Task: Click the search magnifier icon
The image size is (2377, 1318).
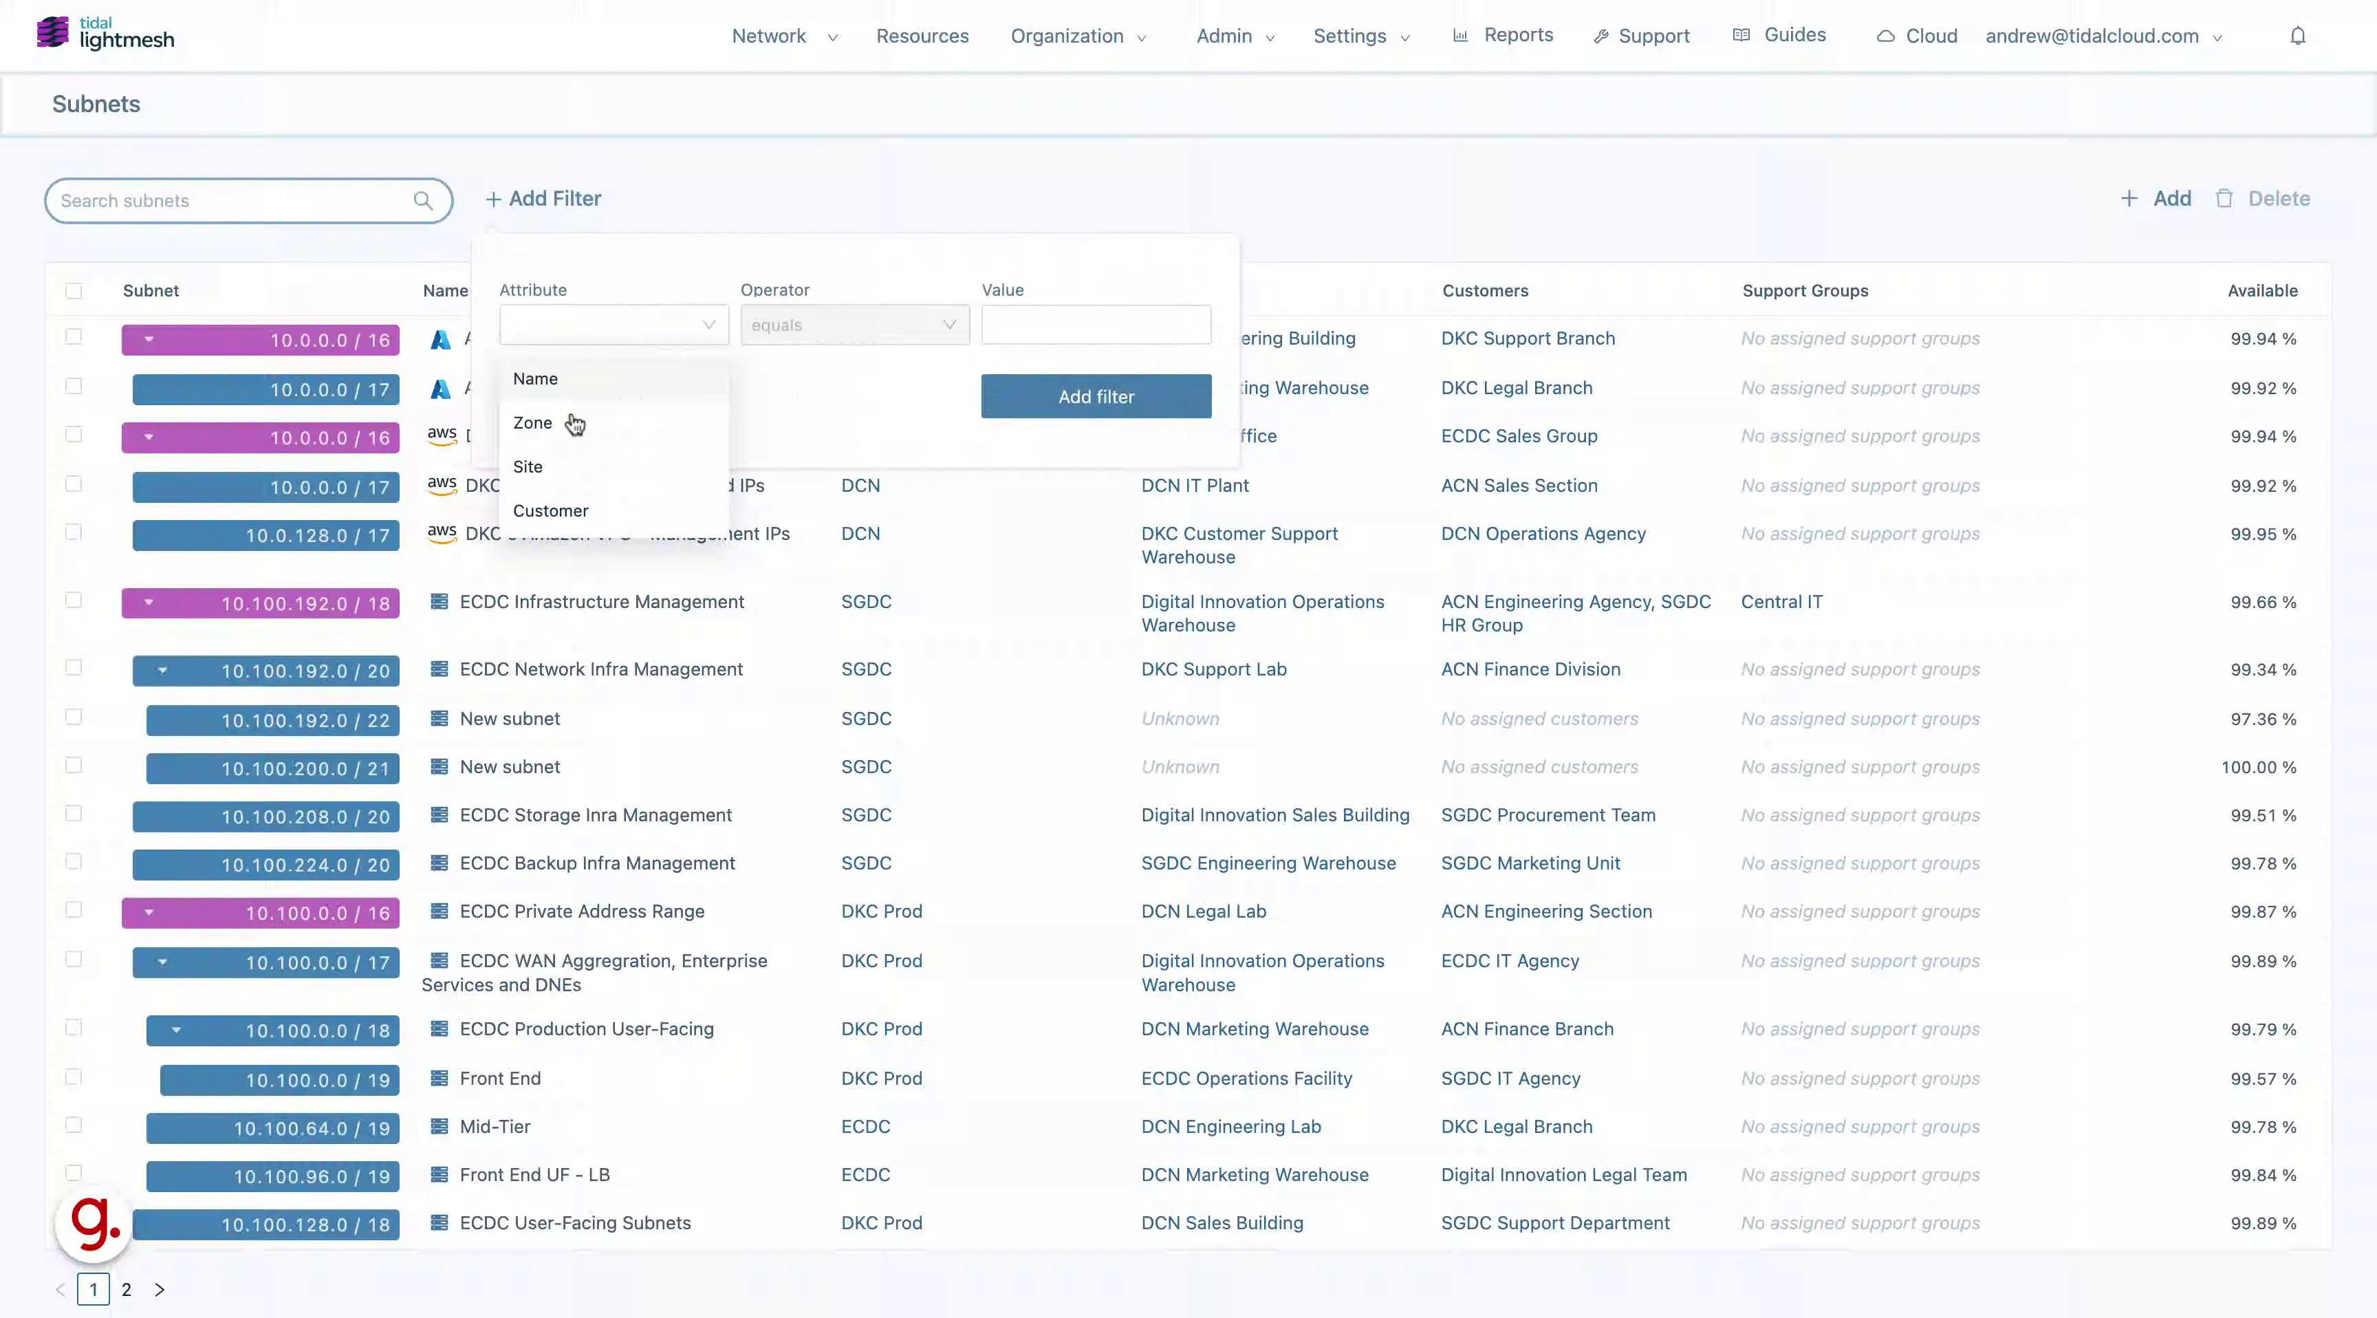Action: click(422, 200)
